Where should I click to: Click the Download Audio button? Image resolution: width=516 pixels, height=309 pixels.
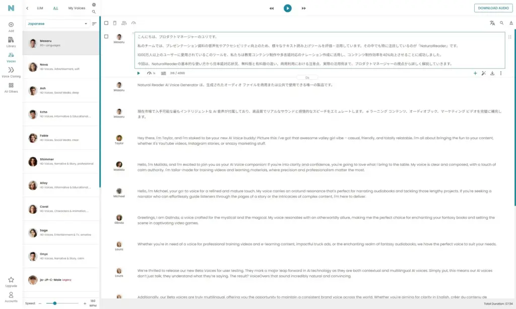coord(493,8)
